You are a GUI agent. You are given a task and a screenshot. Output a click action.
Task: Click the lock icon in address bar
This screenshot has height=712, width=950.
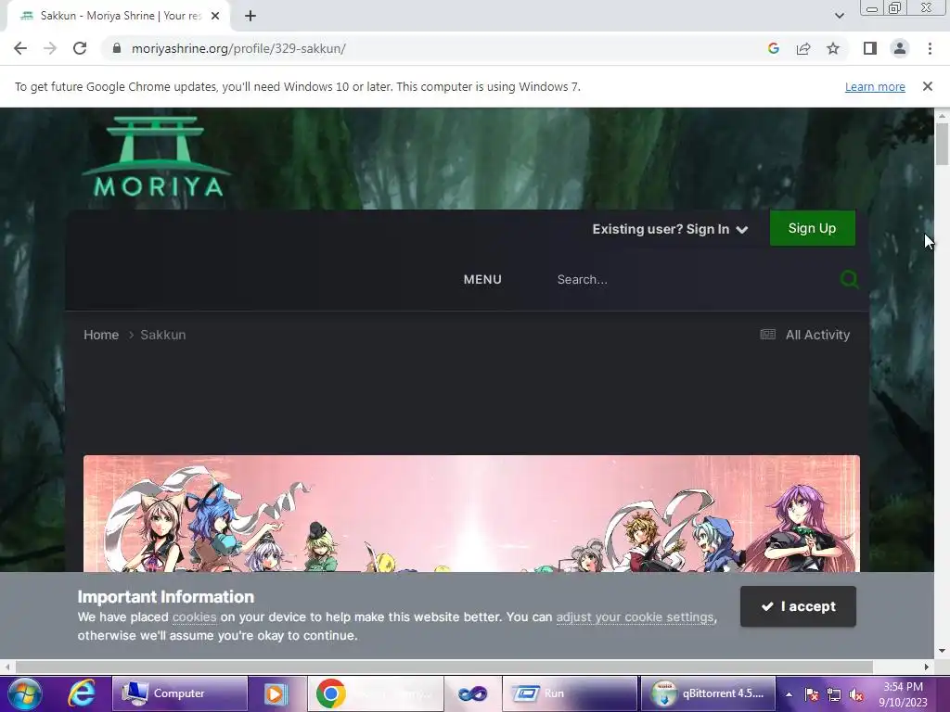117,48
